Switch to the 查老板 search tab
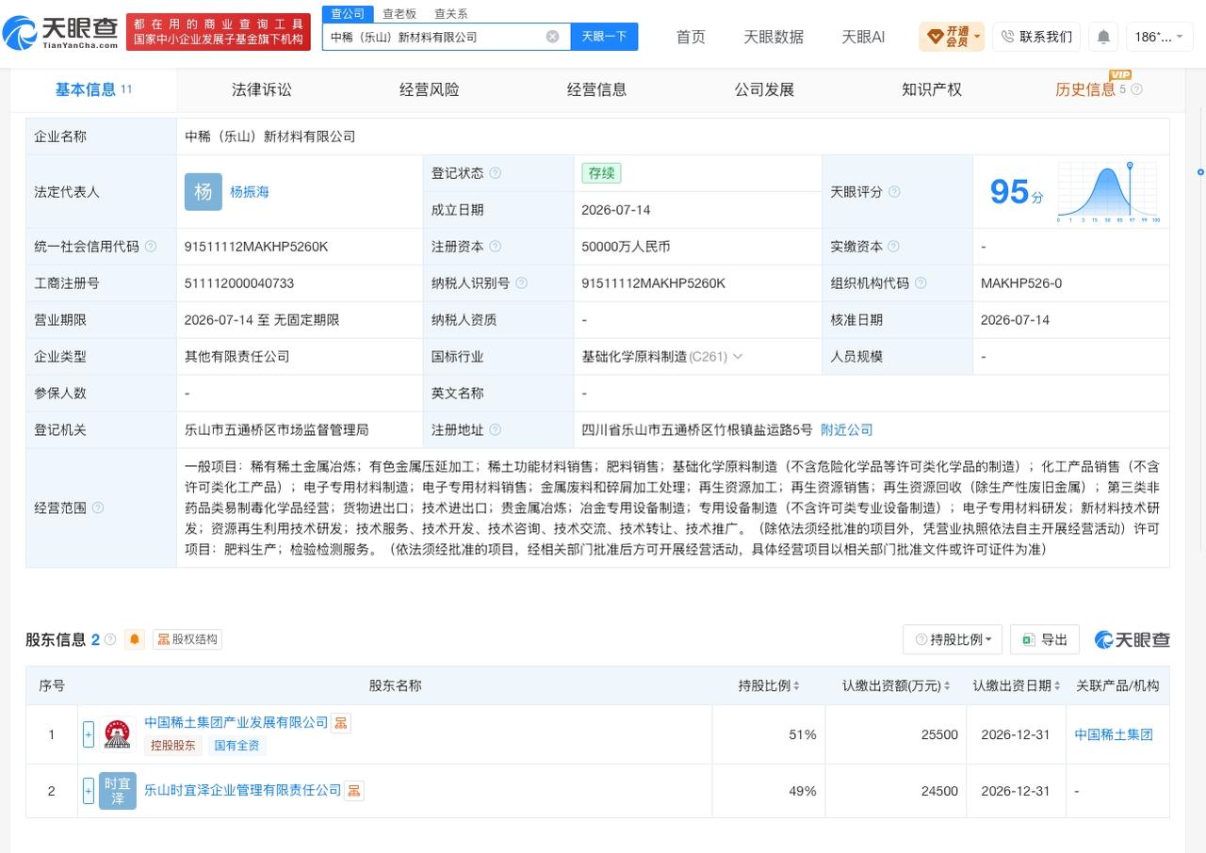 399,14
